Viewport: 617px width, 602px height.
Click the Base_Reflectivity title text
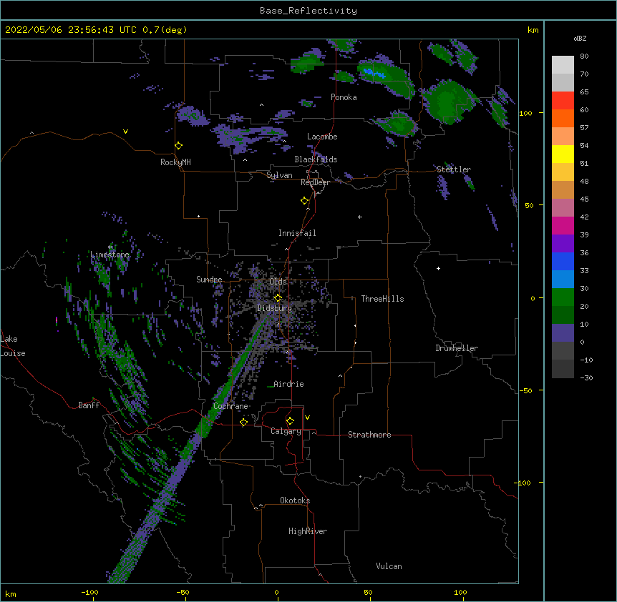(x=308, y=11)
